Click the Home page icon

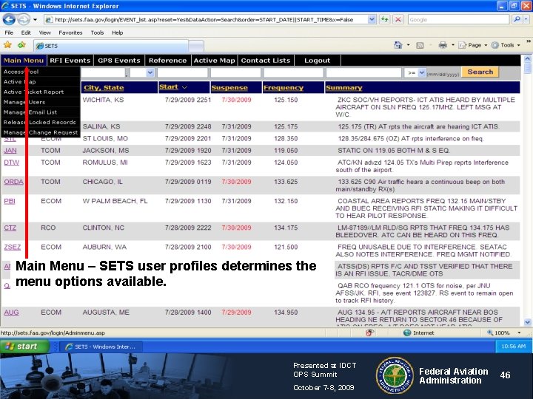(x=398, y=45)
